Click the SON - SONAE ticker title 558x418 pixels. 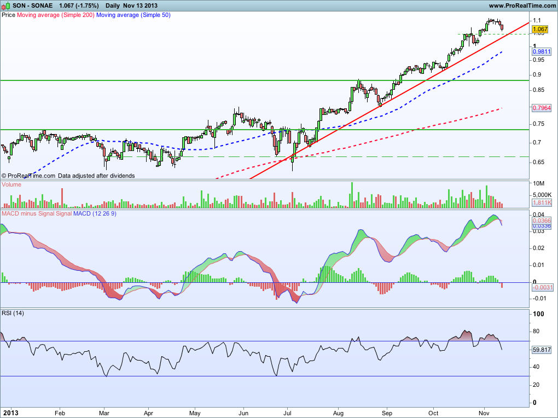(32, 5)
